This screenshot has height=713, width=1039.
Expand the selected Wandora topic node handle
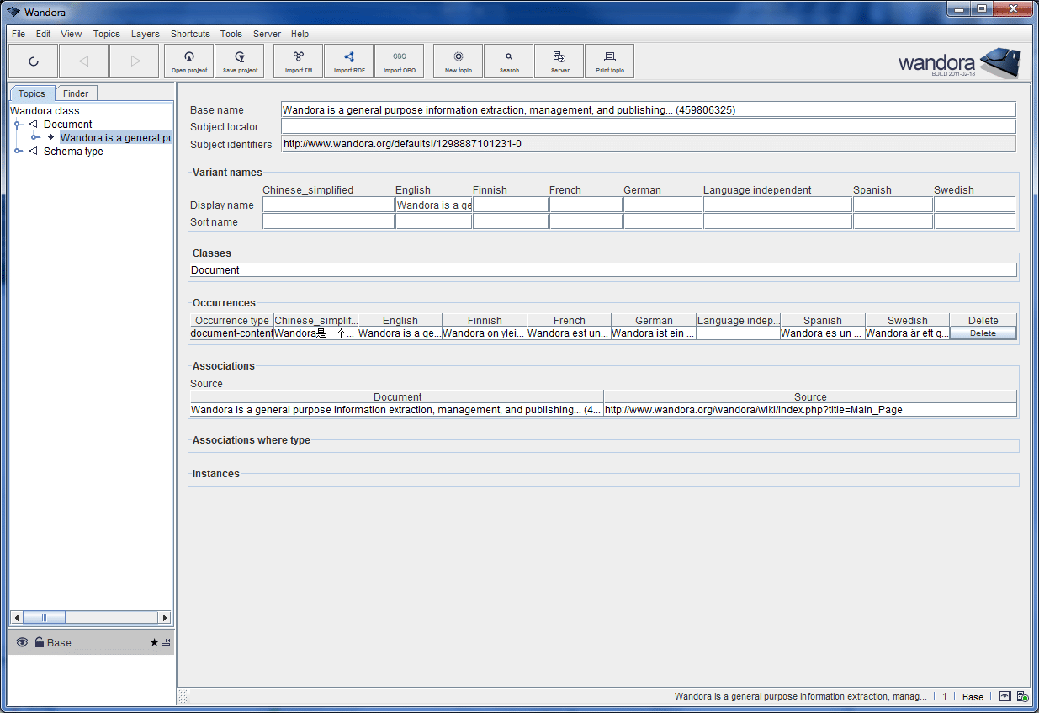[x=34, y=137]
